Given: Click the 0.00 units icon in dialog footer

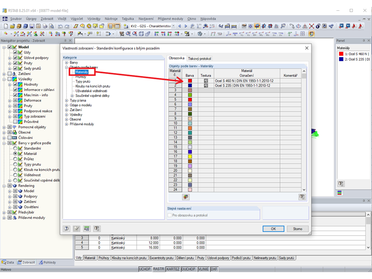Looking at the screenshot, I should (x=87, y=229).
